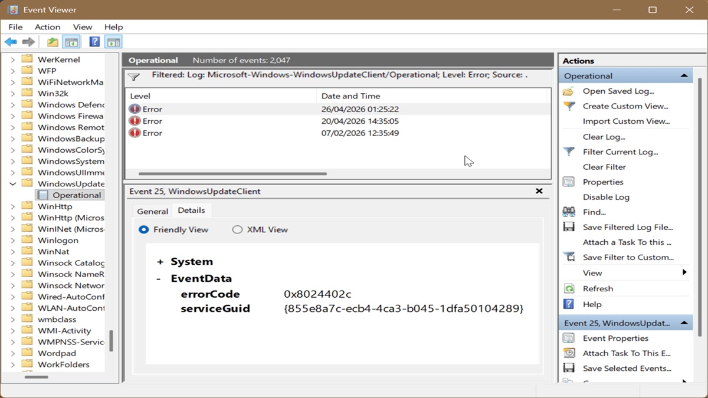
Task: Click Import Custom View action
Action: (626, 121)
